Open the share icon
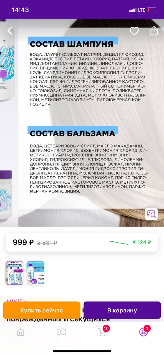The height and width of the screenshot is (355, 164). click(154, 31)
